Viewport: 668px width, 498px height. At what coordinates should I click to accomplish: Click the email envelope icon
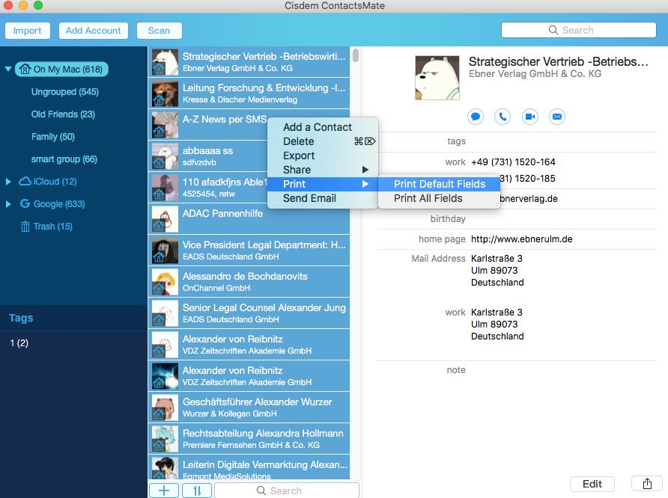(557, 117)
